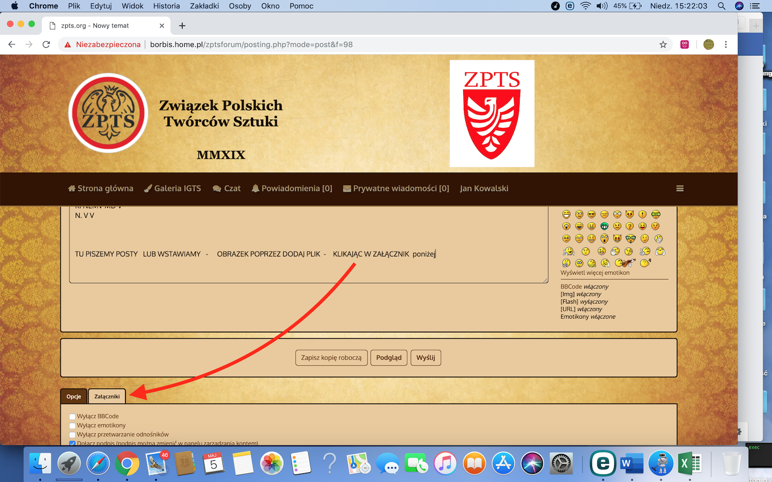Launch Microsoft Word from the dock

[x=632, y=464]
